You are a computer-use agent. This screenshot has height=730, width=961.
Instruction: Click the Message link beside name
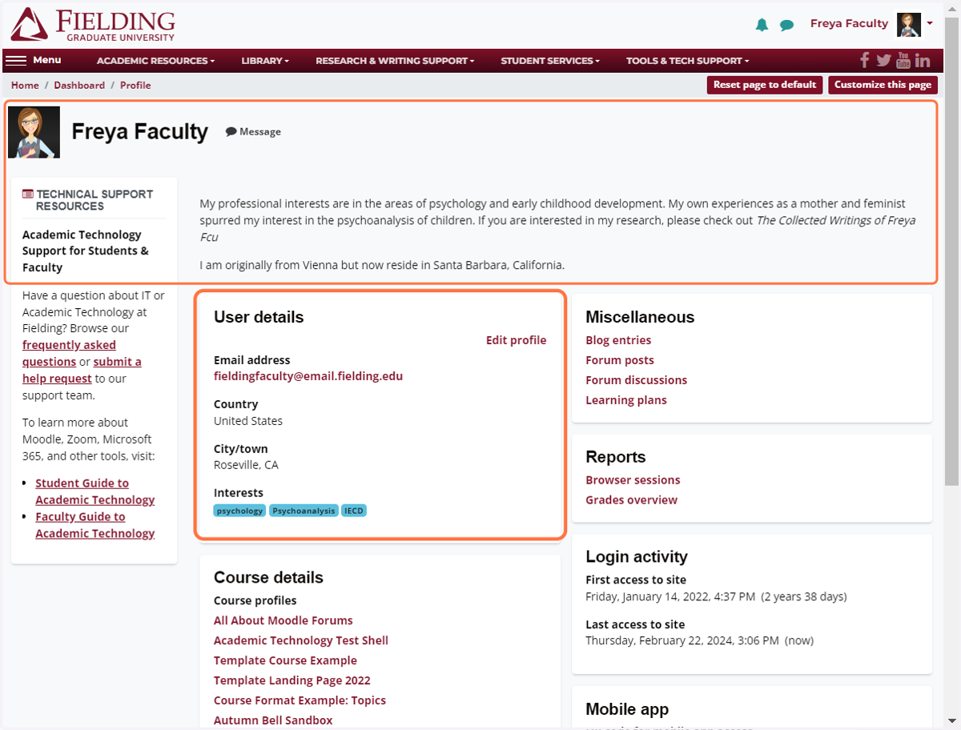tap(253, 132)
